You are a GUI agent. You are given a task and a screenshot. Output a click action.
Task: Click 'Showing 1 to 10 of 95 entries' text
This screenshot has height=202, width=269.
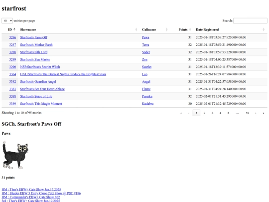pyautogui.click(x=21, y=113)
